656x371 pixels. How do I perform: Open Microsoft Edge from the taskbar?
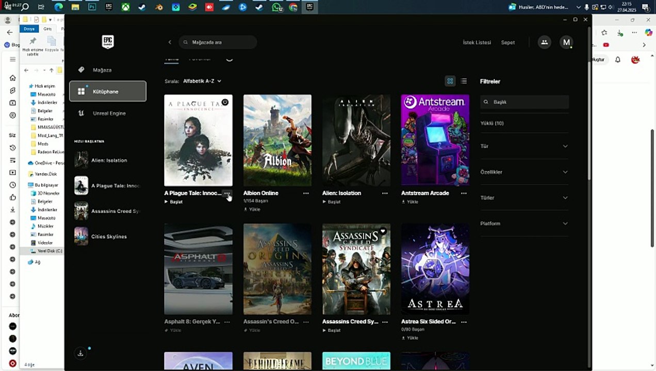(59, 7)
